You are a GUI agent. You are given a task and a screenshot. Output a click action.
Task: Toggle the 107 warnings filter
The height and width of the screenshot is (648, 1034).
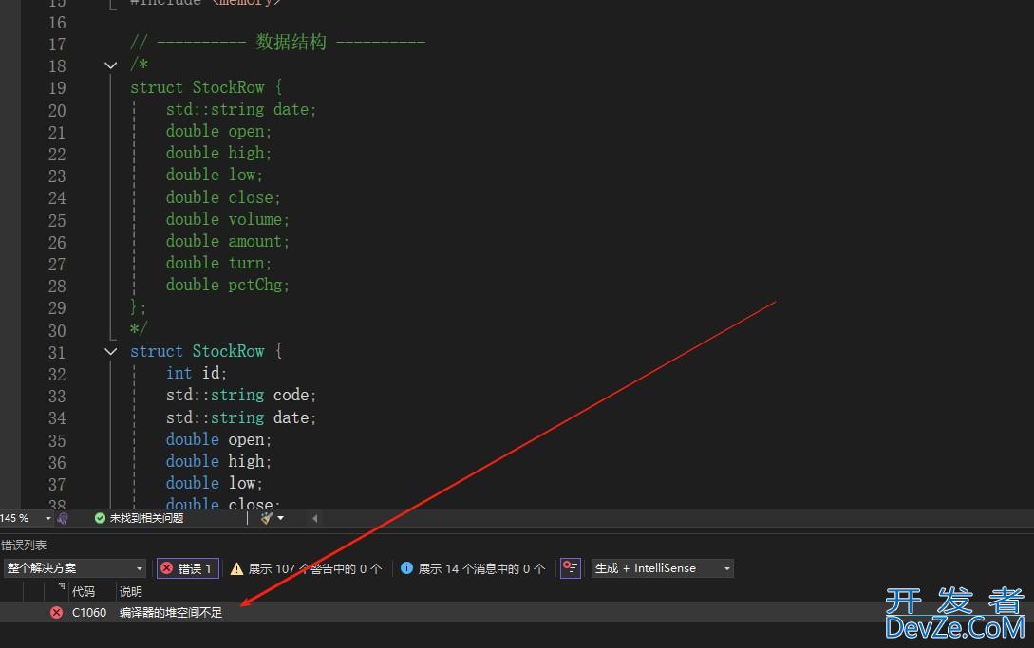(x=306, y=568)
